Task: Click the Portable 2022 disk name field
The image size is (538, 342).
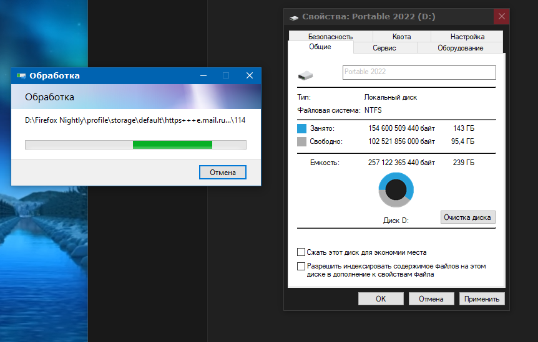Action: coord(419,72)
